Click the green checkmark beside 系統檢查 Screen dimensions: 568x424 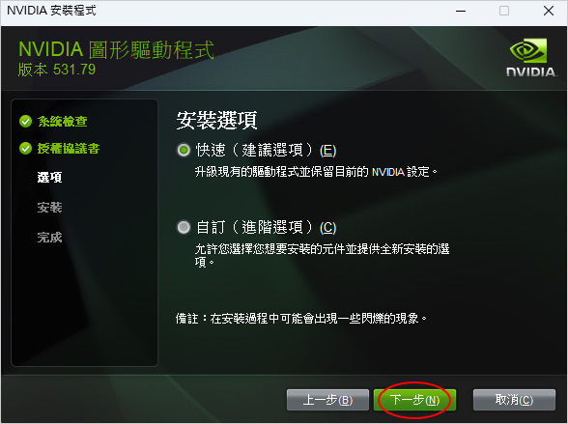tap(25, 122)
